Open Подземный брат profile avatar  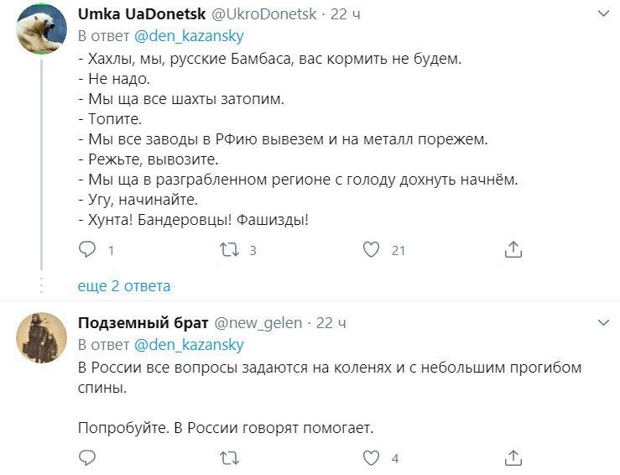[x=41, y=337]
